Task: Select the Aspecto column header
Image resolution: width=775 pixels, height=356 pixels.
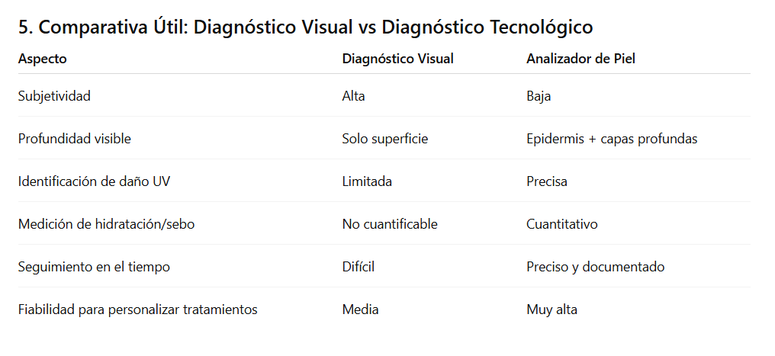Action: [x=42, y=59]
